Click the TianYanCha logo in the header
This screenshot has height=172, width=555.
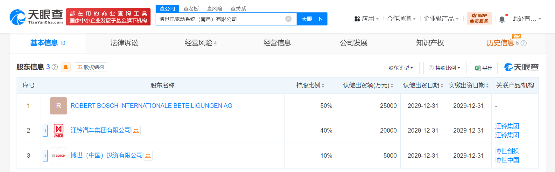36,17
